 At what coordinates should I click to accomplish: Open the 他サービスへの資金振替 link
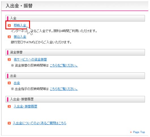click(30, 60)
